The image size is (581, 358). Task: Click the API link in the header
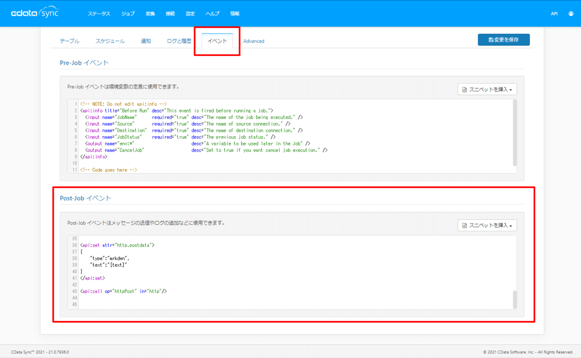[554, 14]
